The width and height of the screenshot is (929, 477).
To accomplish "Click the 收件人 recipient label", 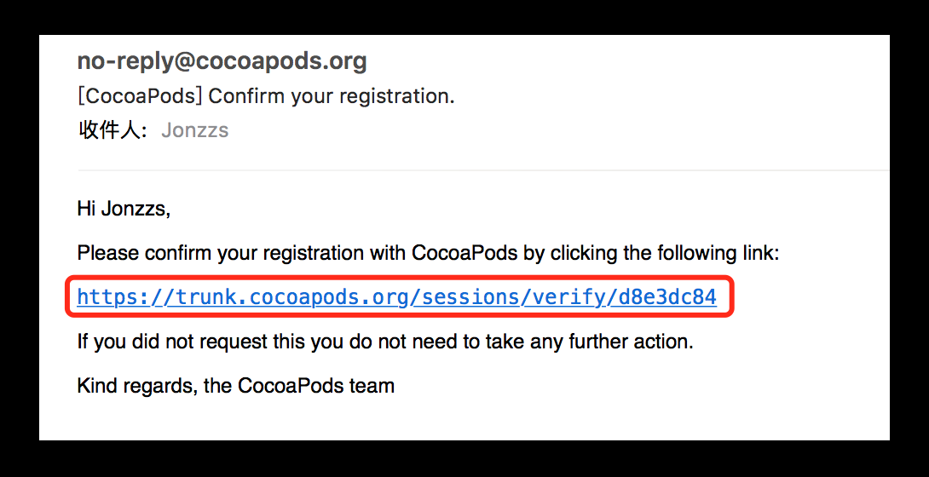I will pyautogui.click(x=113, y=130).
